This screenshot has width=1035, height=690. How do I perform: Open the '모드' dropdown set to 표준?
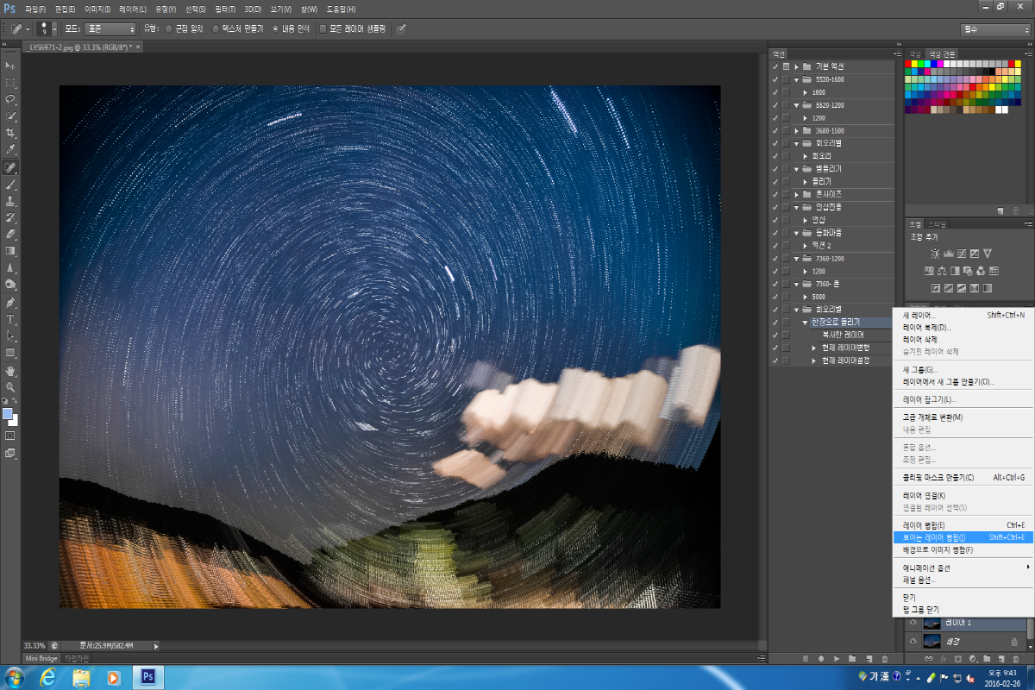click(x=110, y=28)
